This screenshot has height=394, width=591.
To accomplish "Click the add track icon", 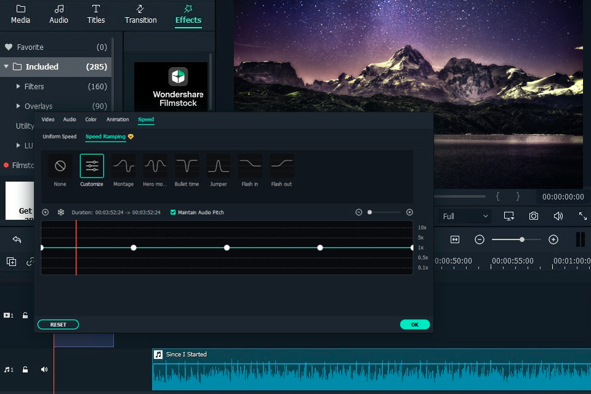I will tap(11, 262).
